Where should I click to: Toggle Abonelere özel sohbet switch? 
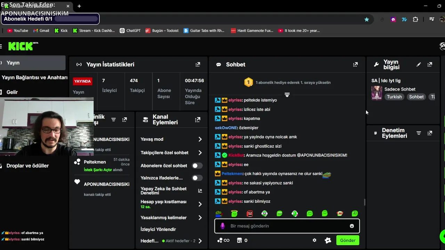(197, 166)
